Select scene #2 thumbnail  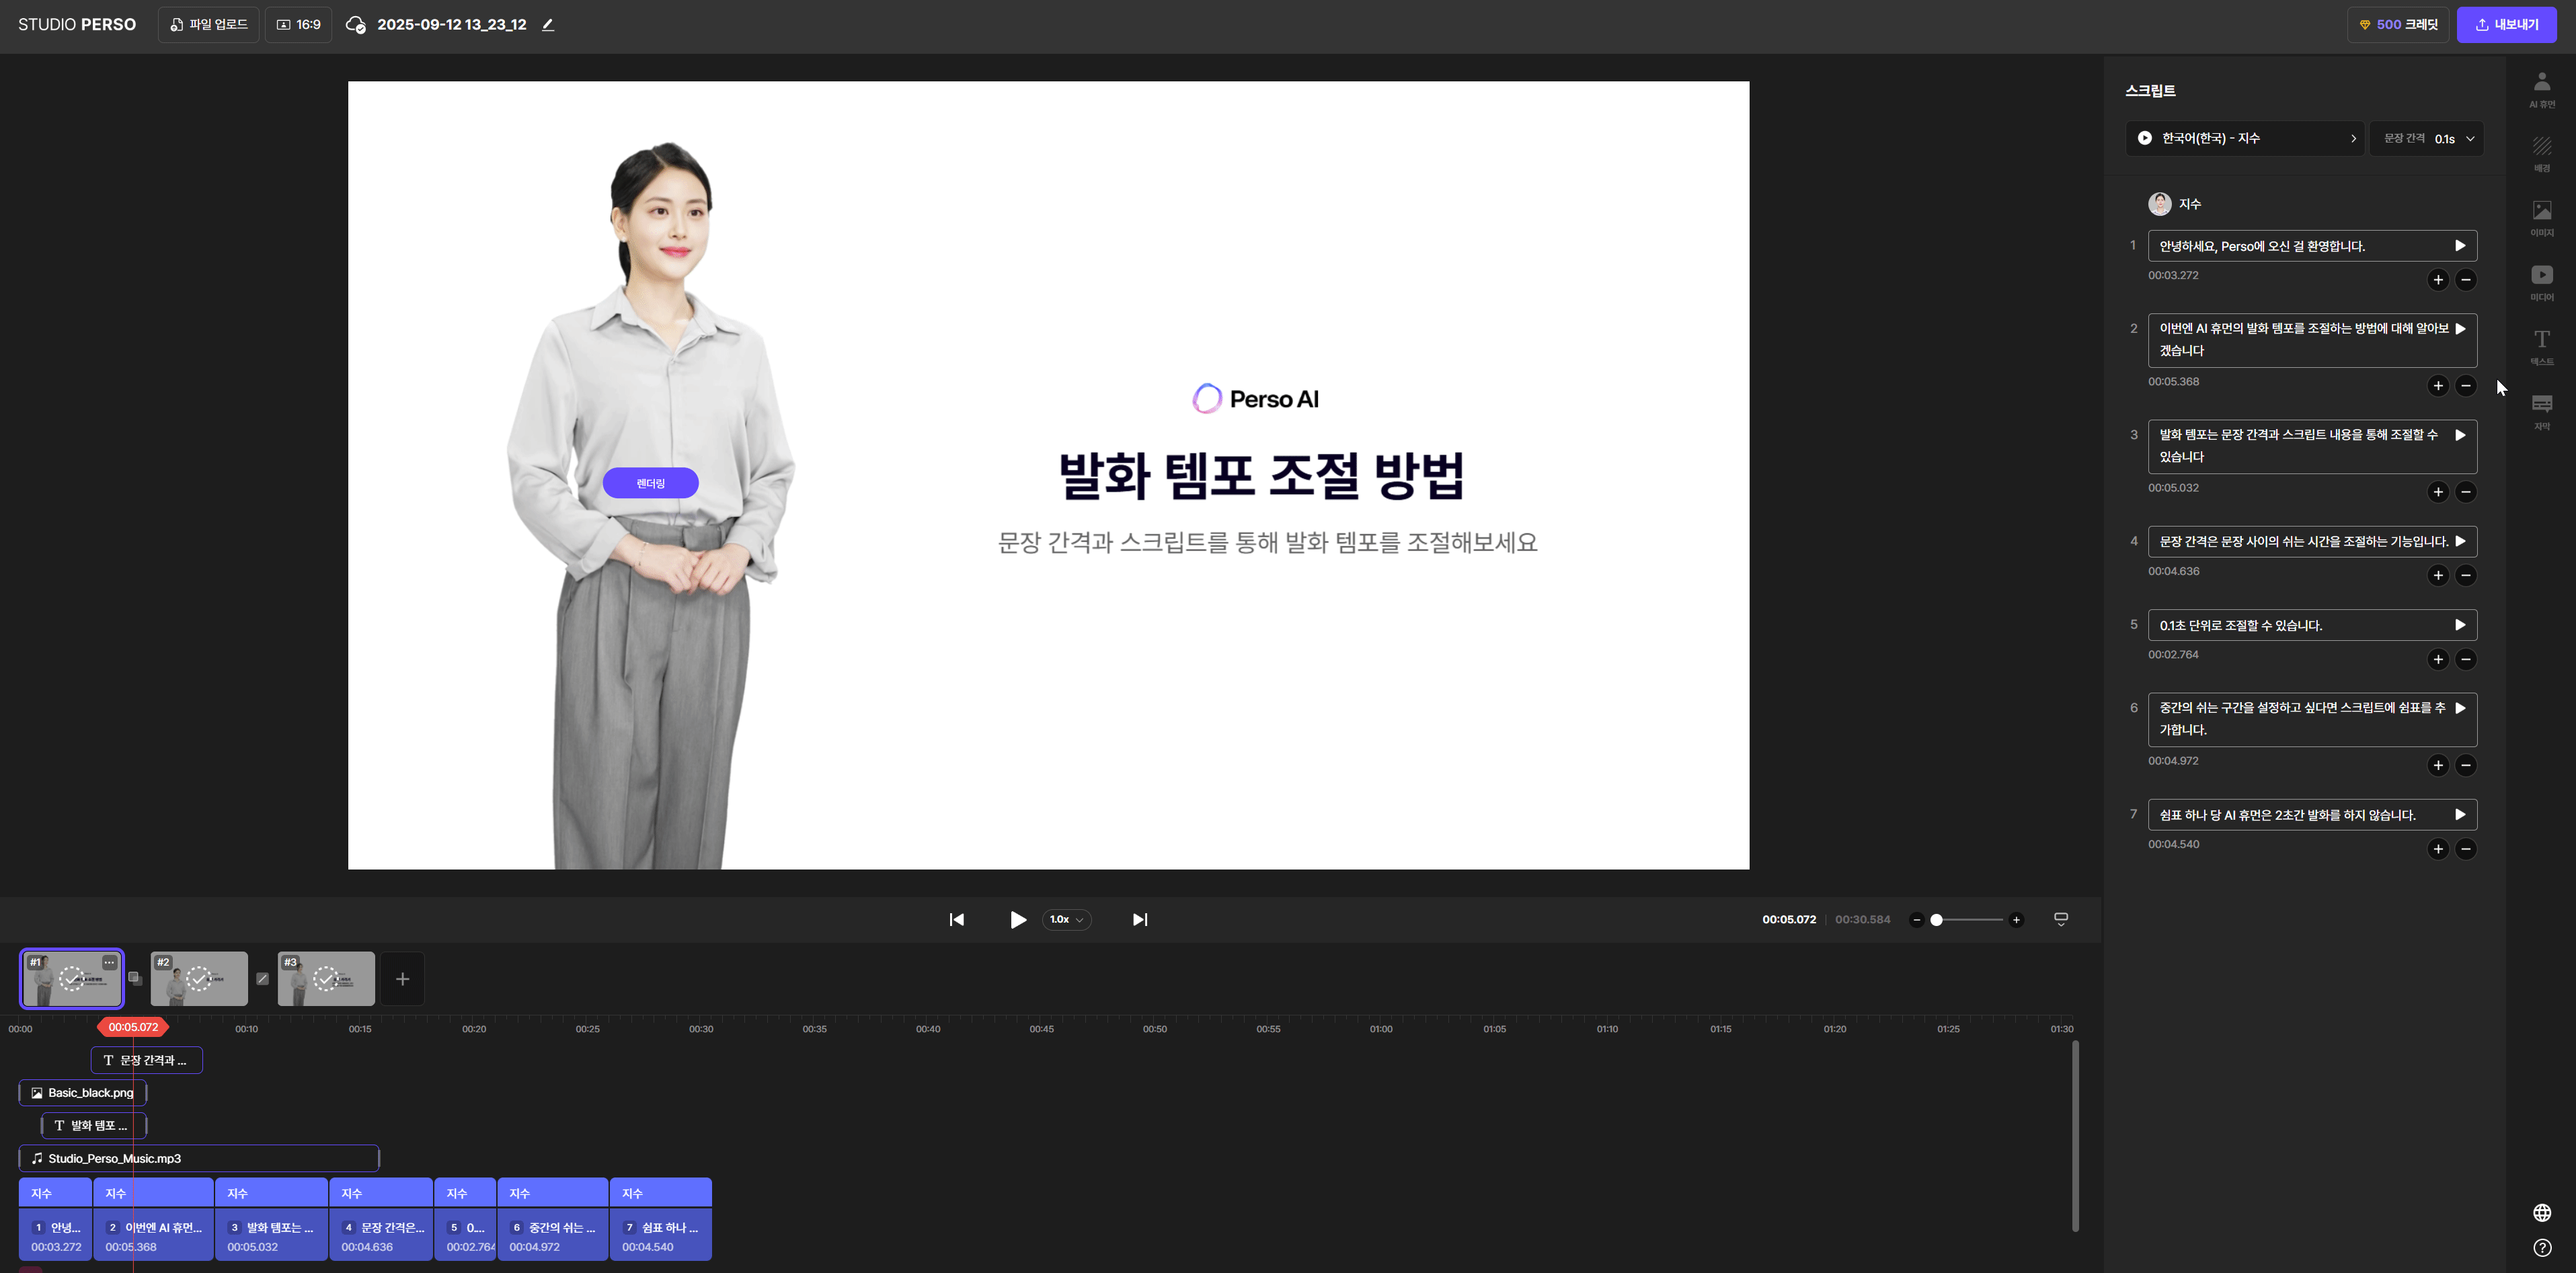(x=199, y=979)
